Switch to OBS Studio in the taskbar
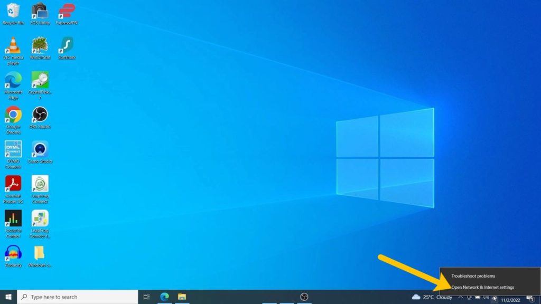 pyautogui.click(x=304, y=297)
